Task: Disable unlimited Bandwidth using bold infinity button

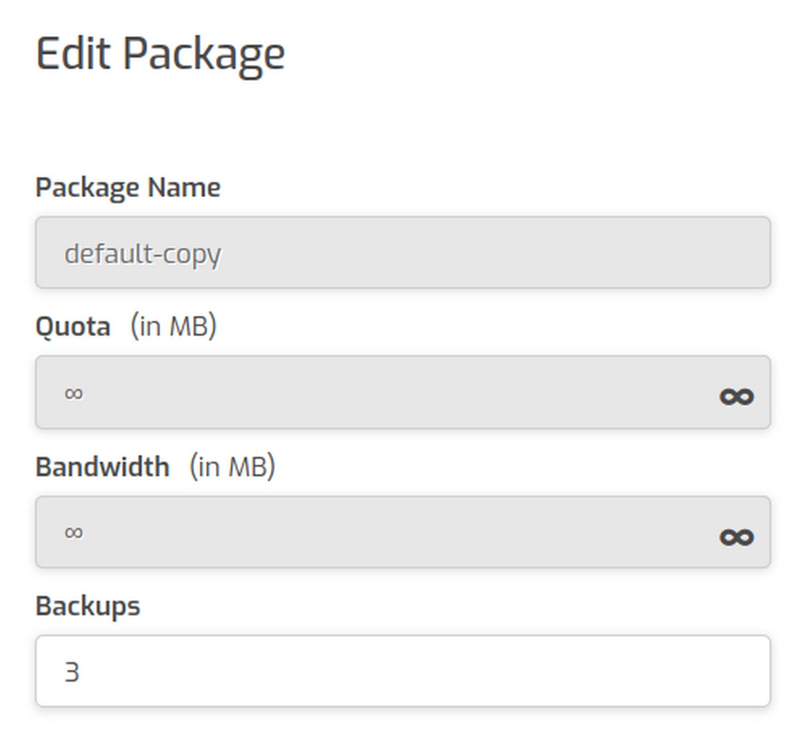Action: pyautogui.click(x=737, y=537)
